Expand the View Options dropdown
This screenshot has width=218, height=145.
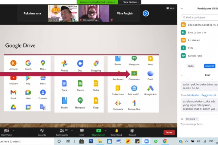pos(131,2)
